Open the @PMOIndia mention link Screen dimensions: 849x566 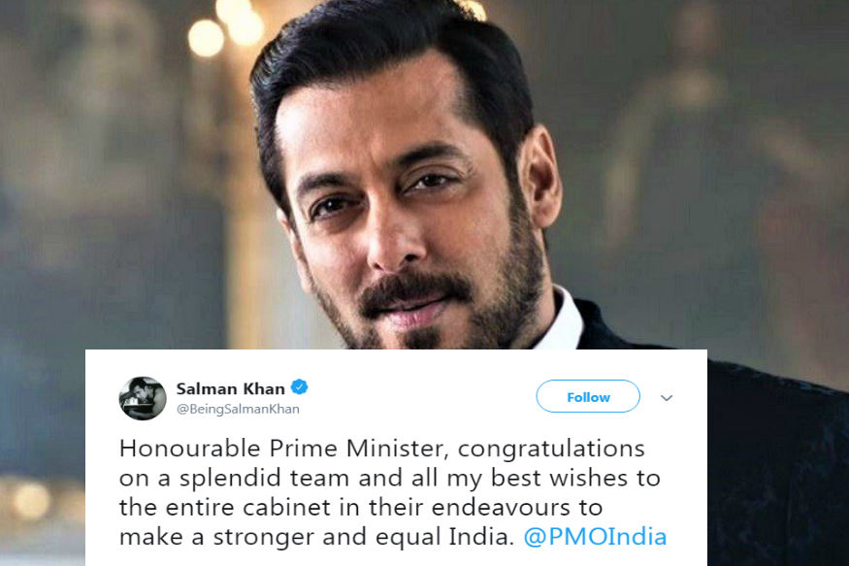[x=595, y=537]
